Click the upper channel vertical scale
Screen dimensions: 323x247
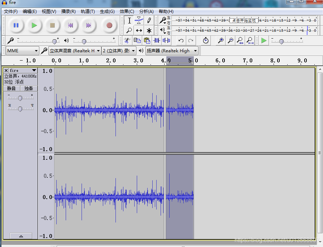(x=46, y=110)
